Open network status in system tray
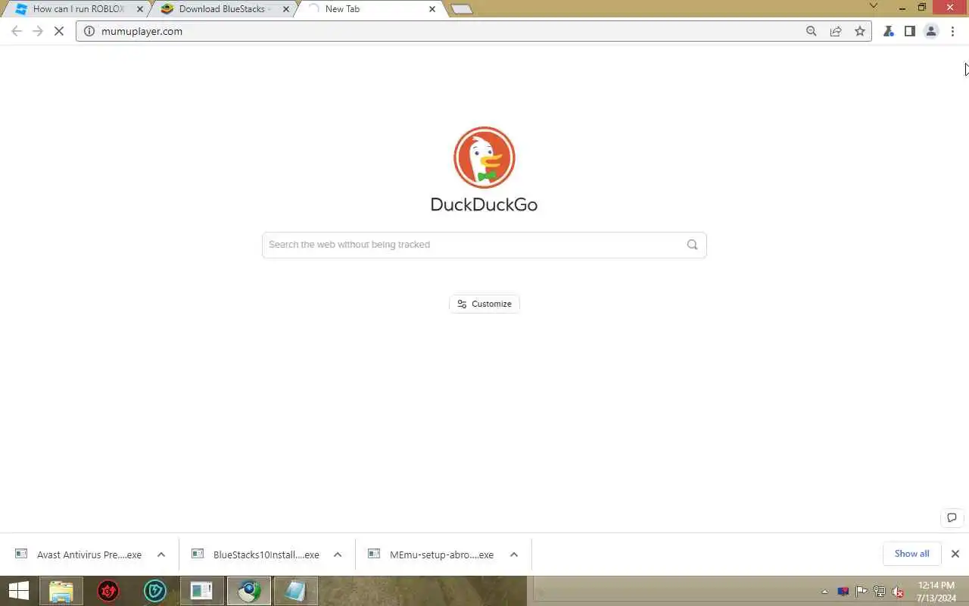This screenshot has height=606, width=969. pyautogui.click(x=880, y=592)
